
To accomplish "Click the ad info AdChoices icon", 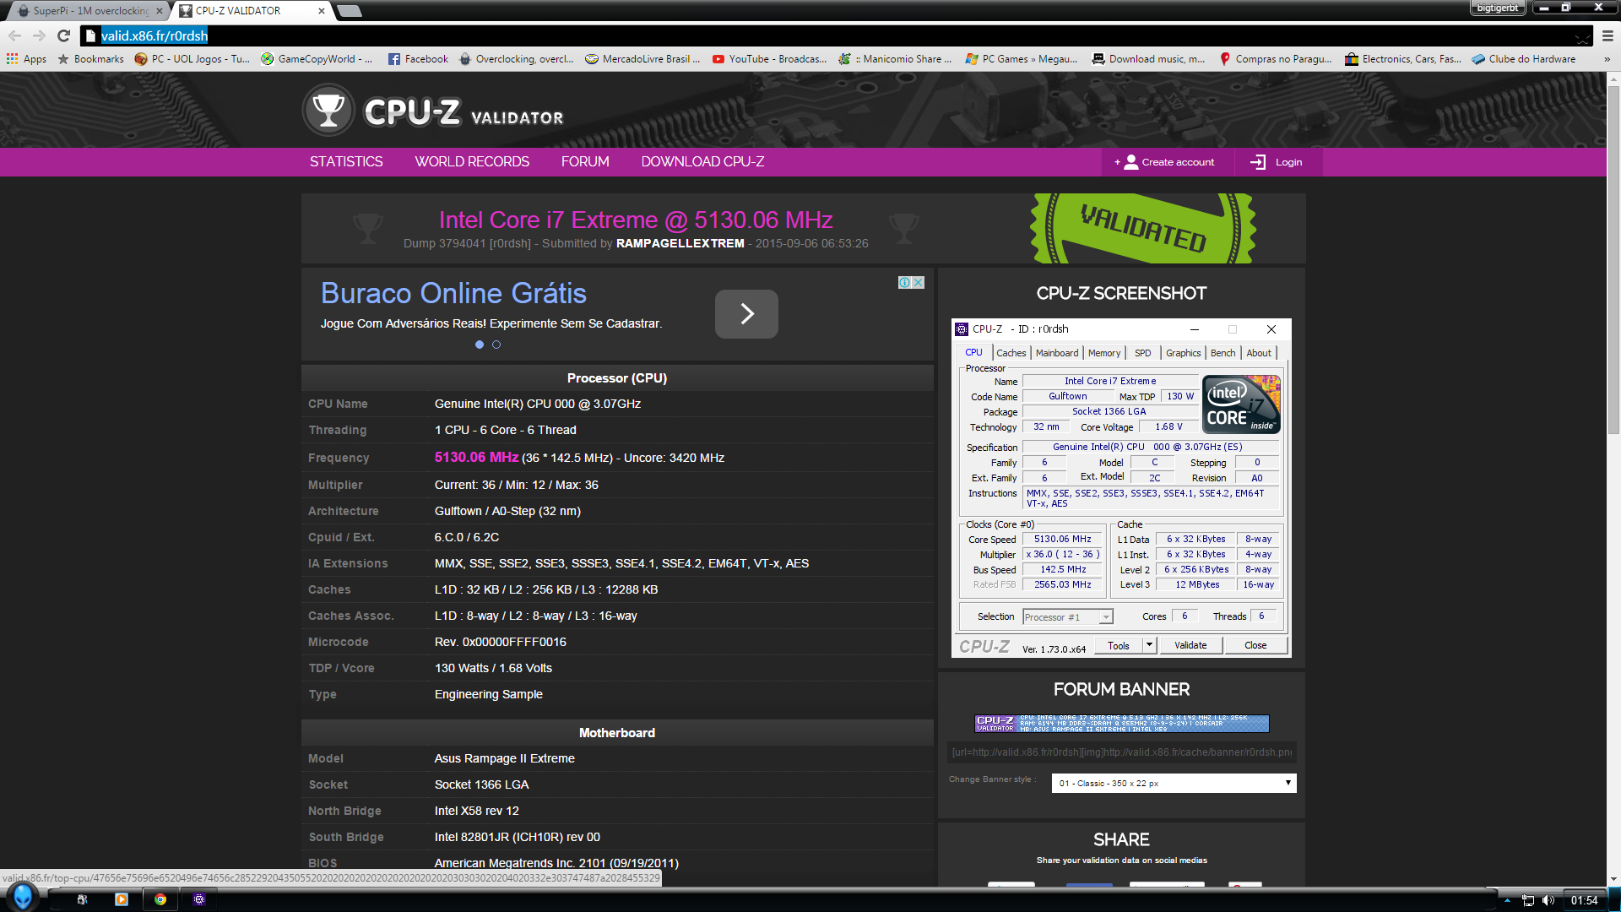I will point(904,282).
